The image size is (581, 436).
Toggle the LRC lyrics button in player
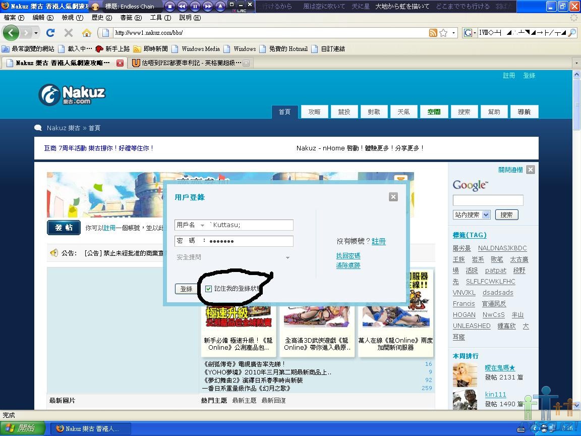(x=240, y=11)
